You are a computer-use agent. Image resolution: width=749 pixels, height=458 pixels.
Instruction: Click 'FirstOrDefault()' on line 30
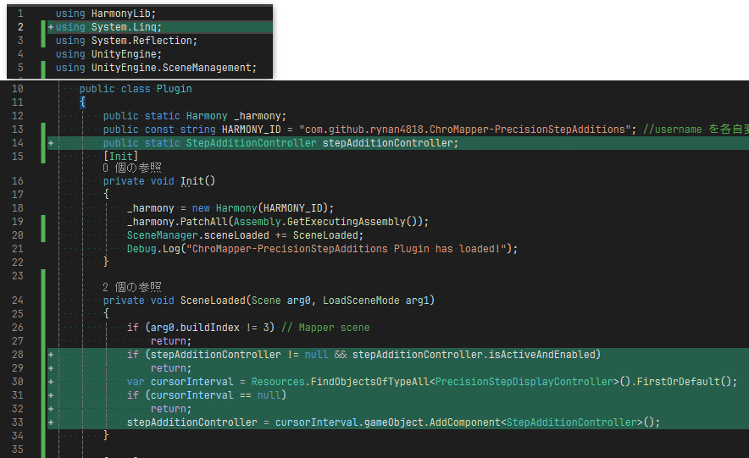point(684,382)
